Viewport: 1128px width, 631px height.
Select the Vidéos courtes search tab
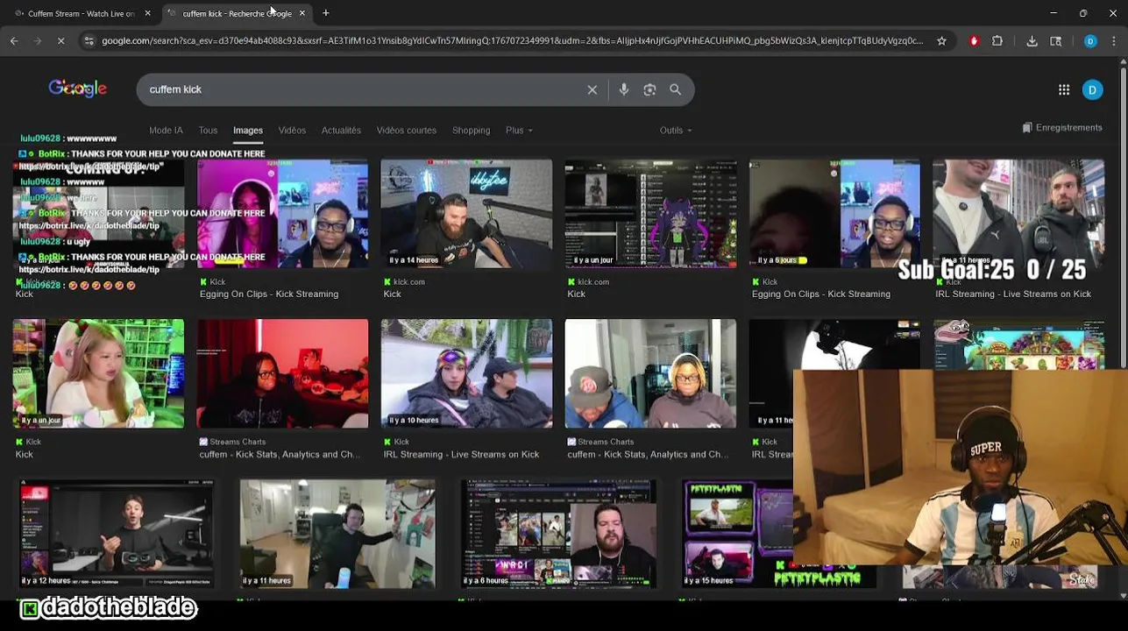click(406, 131)
